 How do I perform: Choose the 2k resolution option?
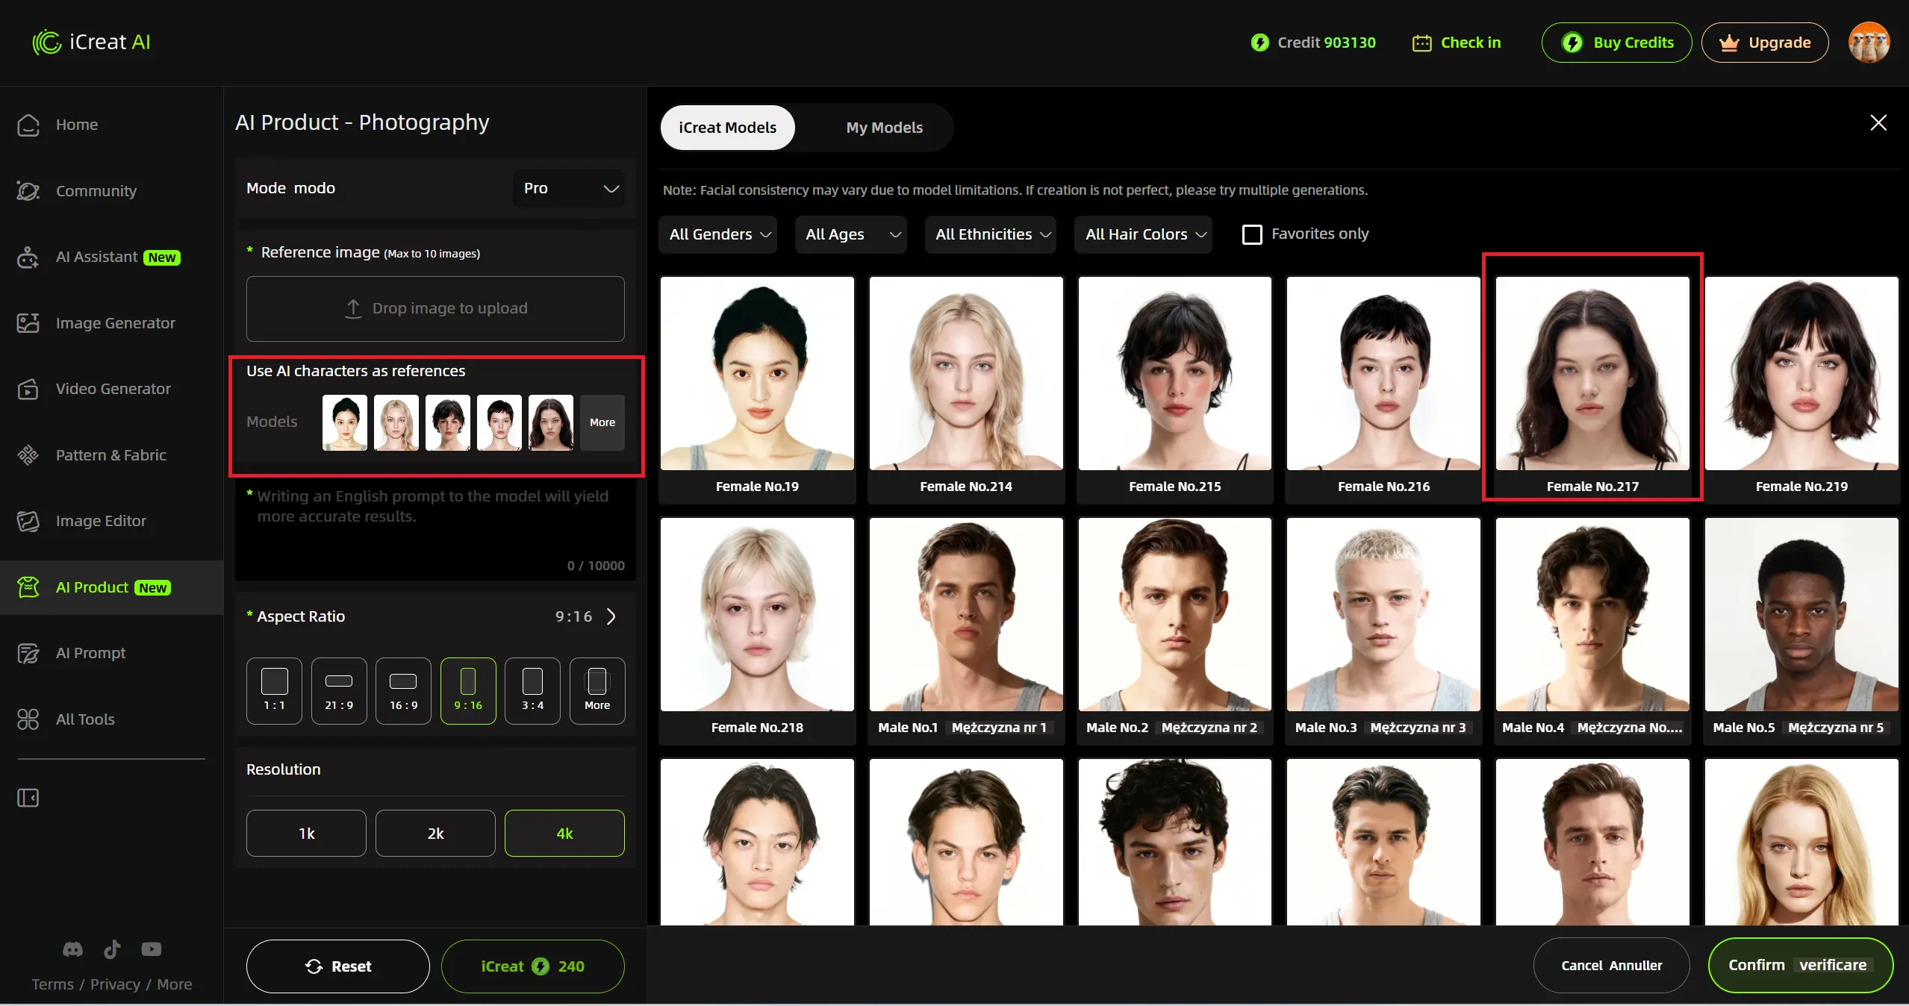[435, 834]
